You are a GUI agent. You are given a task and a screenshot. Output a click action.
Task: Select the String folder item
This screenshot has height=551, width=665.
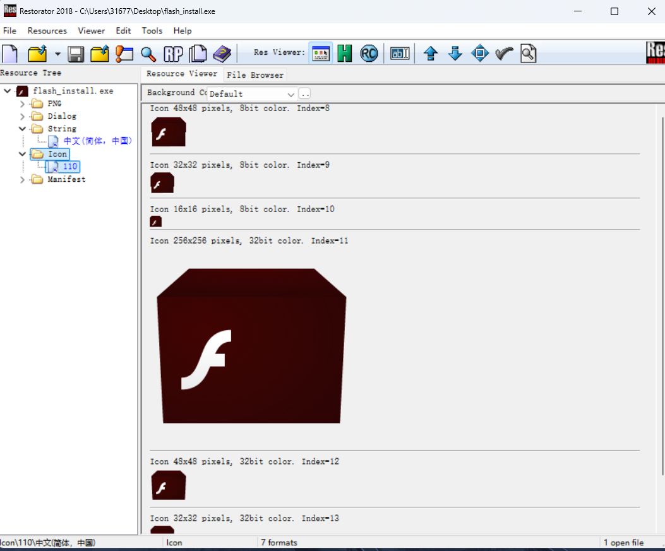(x=62, y=129)
